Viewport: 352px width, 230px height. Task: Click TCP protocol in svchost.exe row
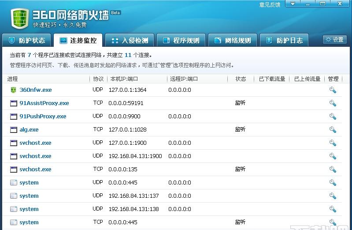tap(98, 169)
